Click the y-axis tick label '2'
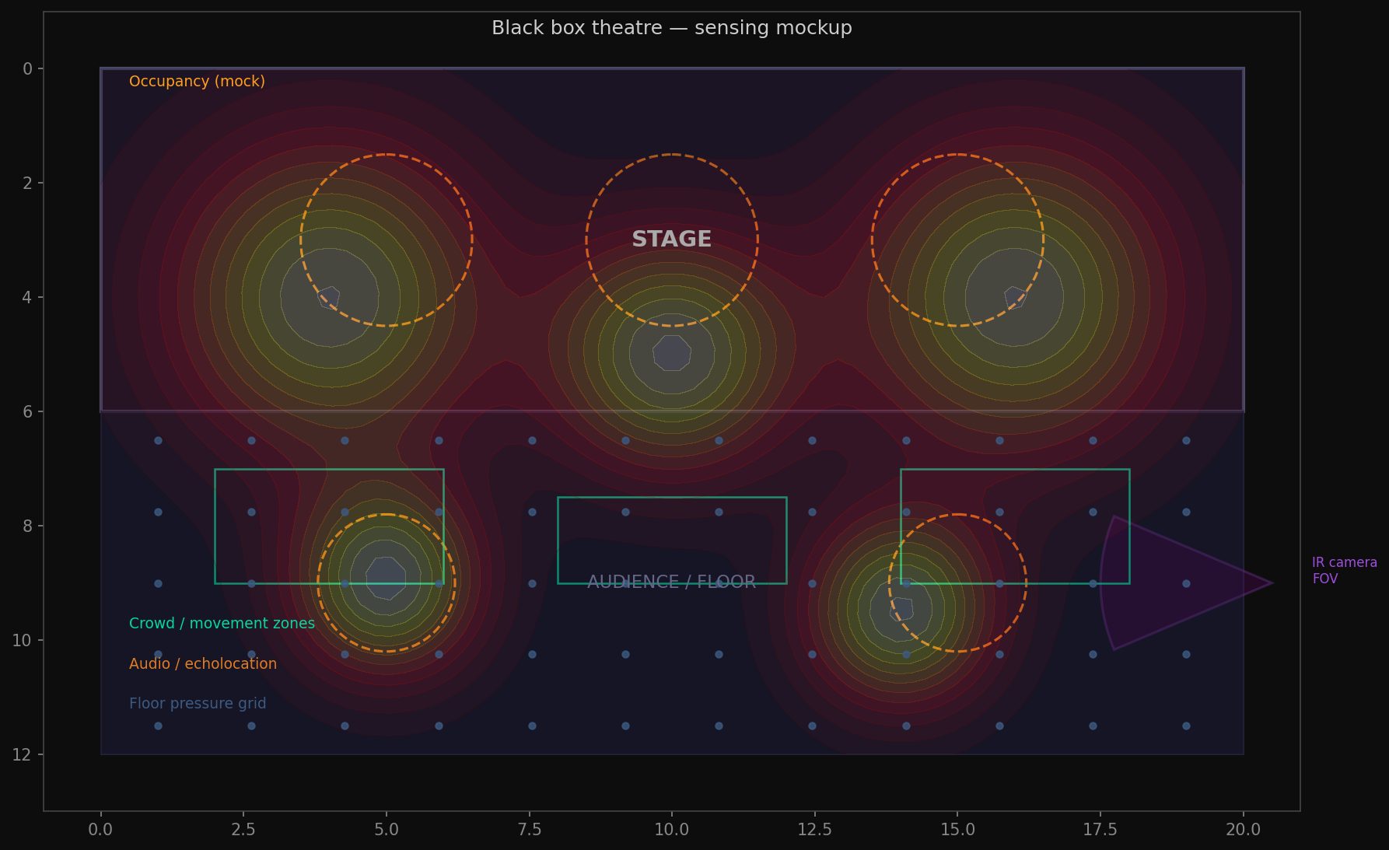1389x850 pixels. [28, 184]
